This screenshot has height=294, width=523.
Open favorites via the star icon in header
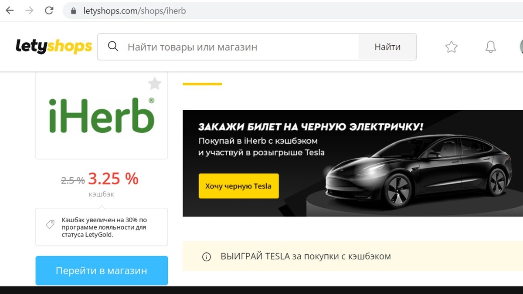452,47
